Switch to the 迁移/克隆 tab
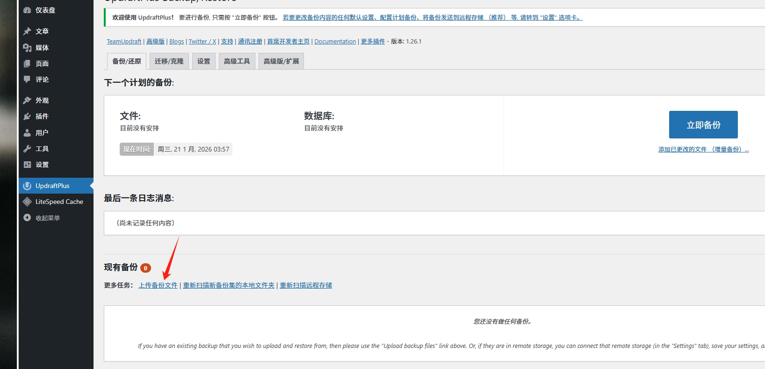Screen dimensions: 765x369 pos(169,61)
